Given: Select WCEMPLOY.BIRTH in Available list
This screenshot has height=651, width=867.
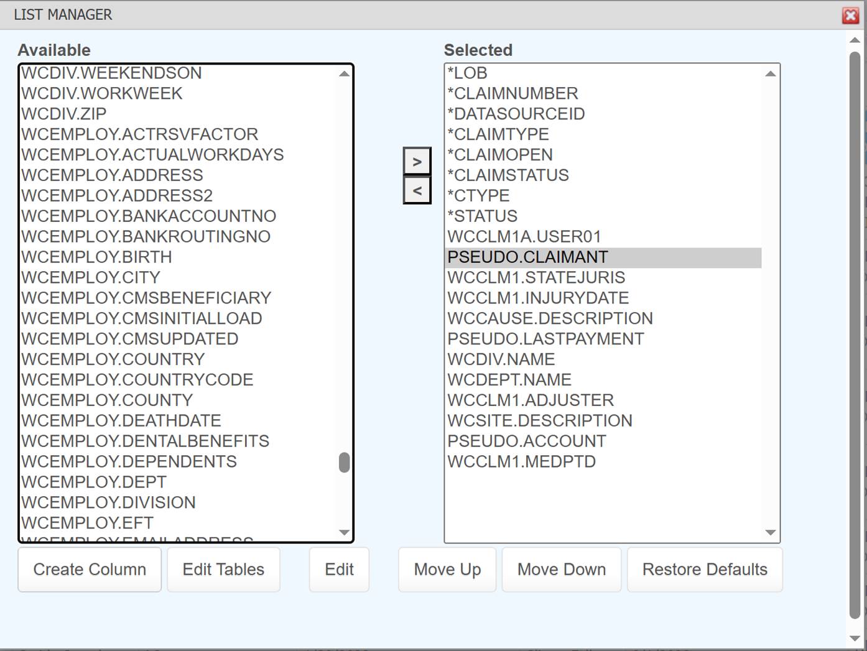Looking at the screenshot, I should click(96, 257).
